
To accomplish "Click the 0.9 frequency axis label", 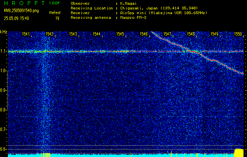I will coord(3,90).
